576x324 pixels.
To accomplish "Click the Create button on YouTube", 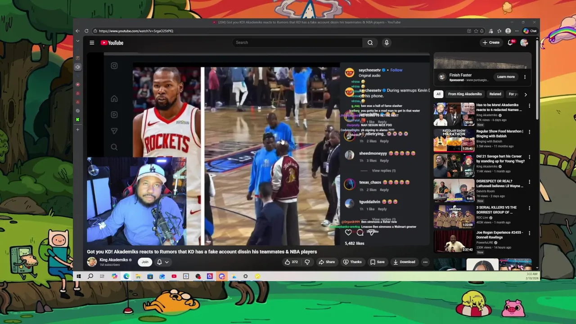I will click(491, 42).
